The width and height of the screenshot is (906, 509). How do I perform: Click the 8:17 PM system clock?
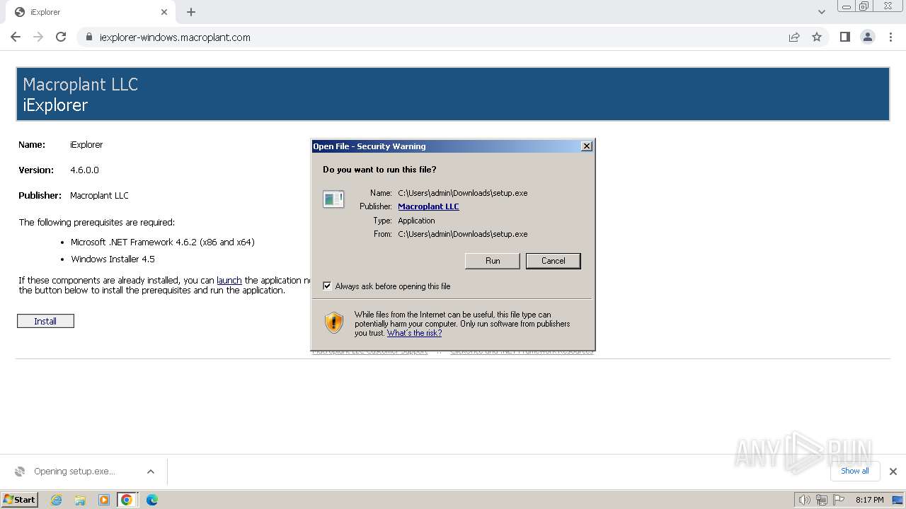coord(869,500)
